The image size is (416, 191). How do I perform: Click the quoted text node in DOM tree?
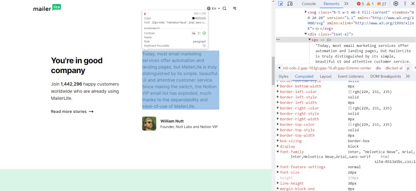pos(363,54)
